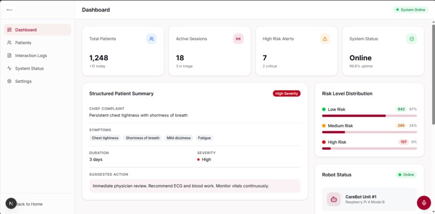Click the Interaction Logs document icon

(x=9, y=56)
